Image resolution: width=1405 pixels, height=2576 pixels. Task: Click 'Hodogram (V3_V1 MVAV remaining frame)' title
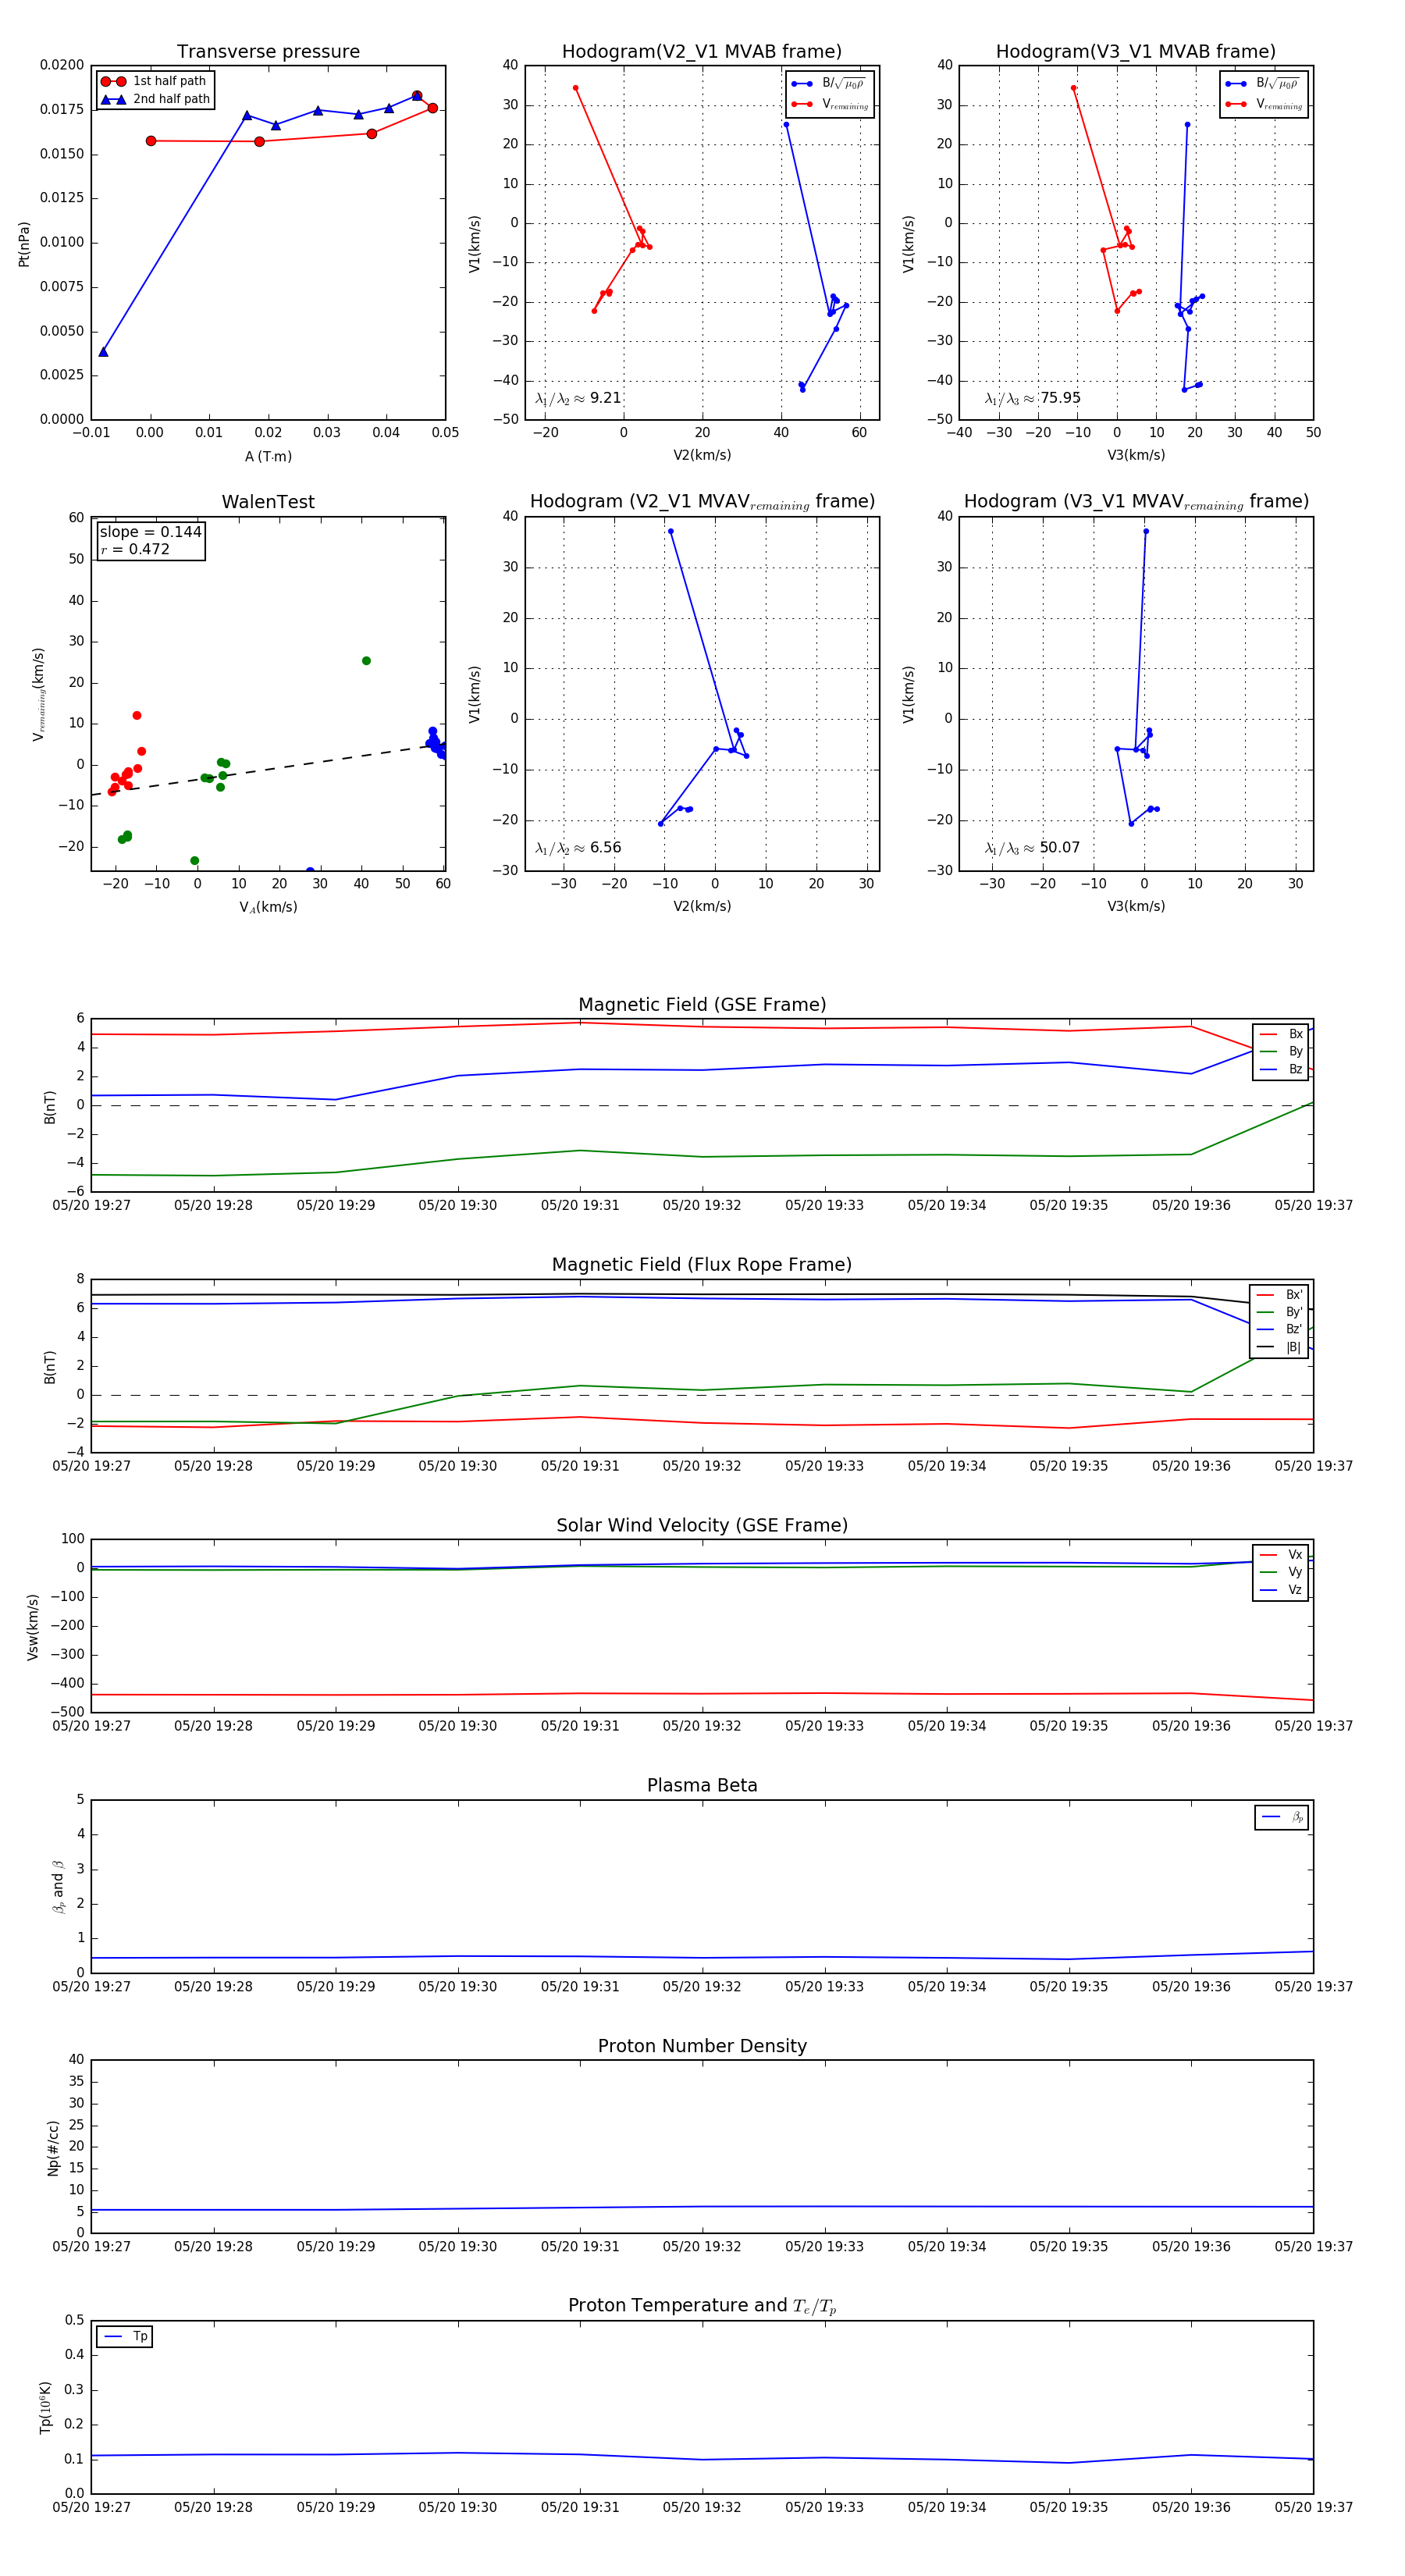coord(1136,502)
